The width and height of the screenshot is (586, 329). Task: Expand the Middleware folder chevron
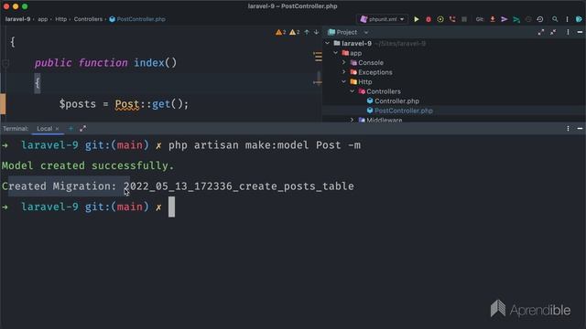(x=352, y=120)
